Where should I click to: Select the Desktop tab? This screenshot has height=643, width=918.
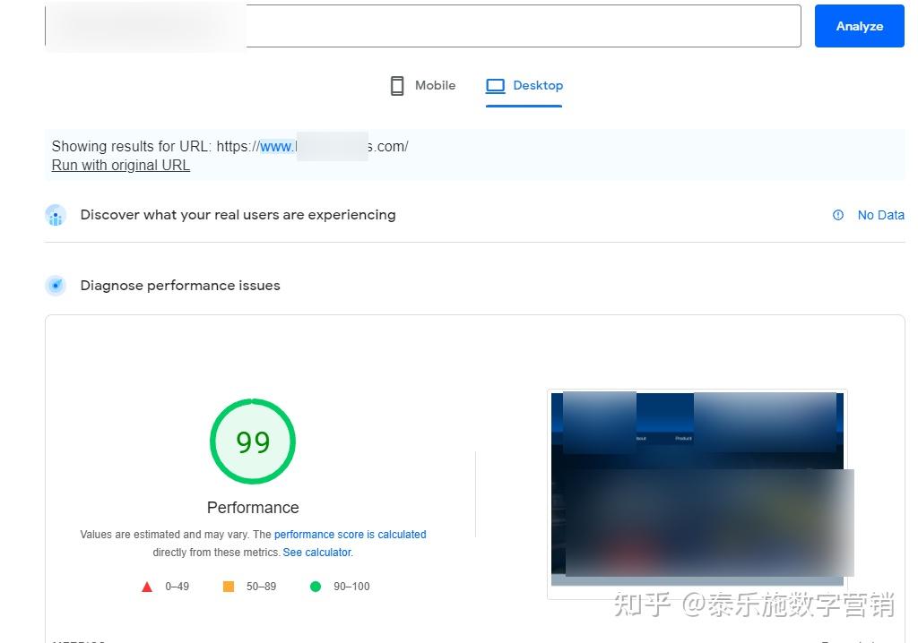[524, 85]
